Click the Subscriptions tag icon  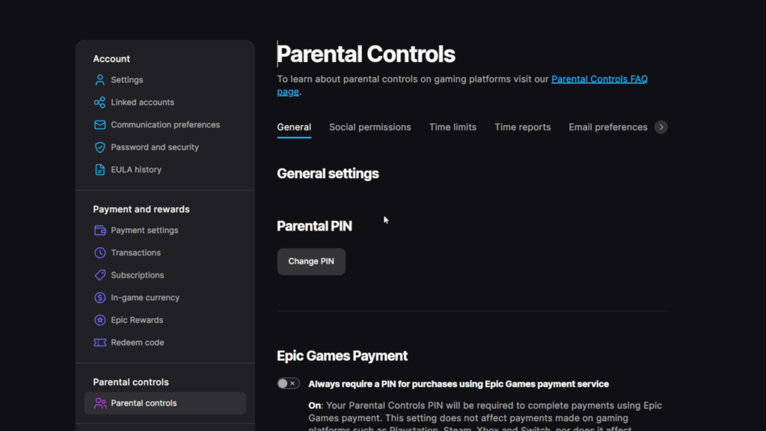click(99, 275)
